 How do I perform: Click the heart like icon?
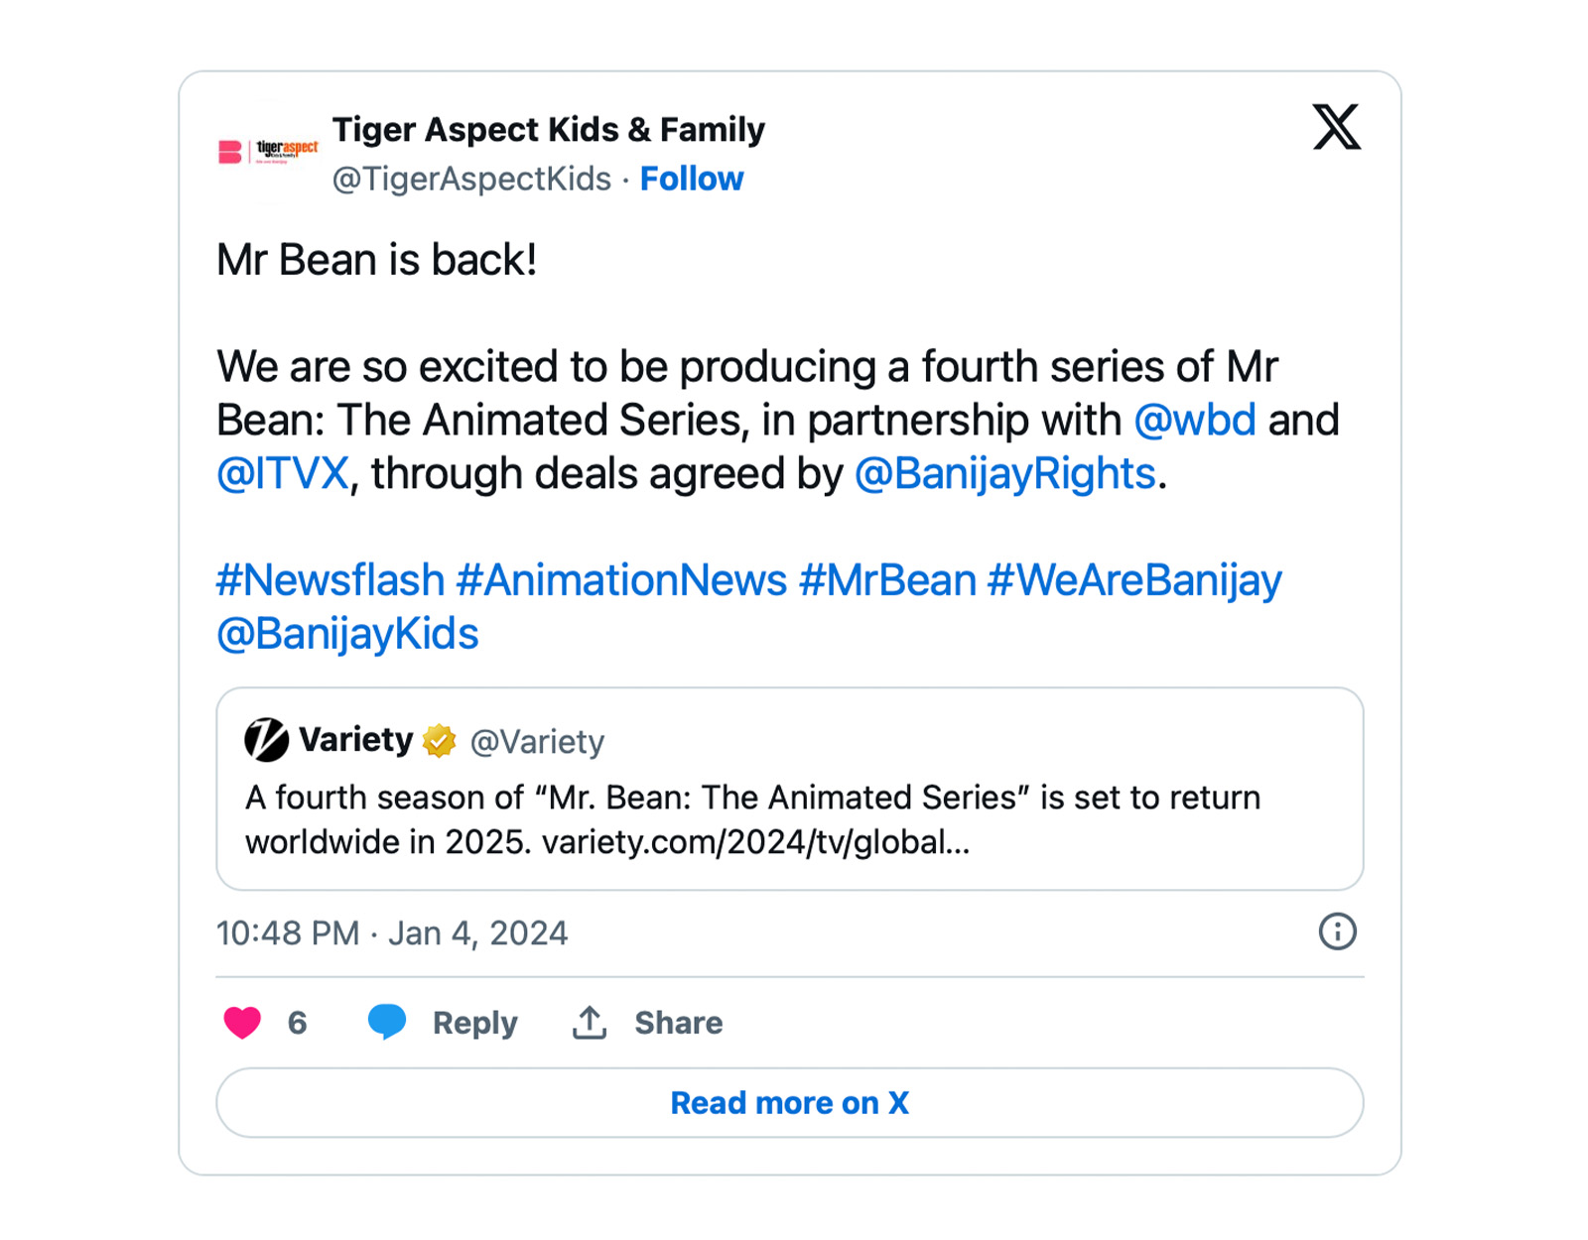pyautogui.click(x=242, y=1022)
